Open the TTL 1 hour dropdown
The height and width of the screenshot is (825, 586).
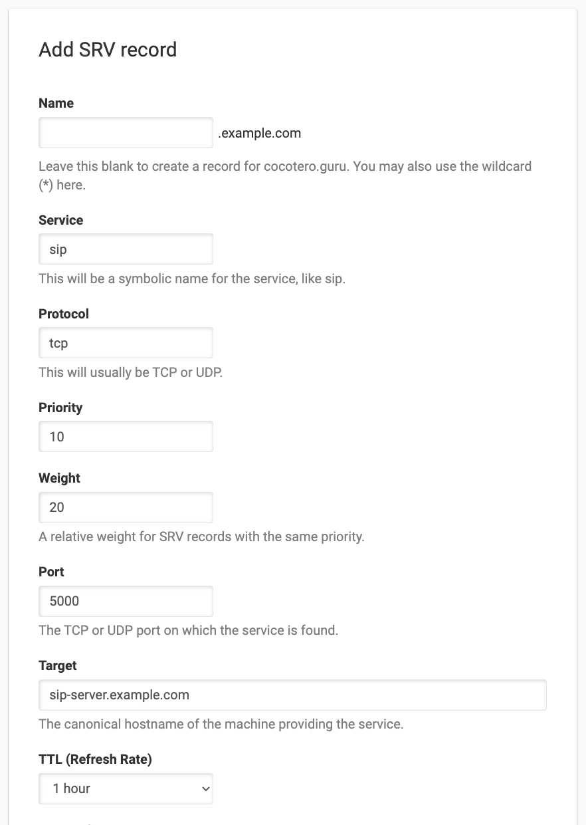tap(126, 788)
